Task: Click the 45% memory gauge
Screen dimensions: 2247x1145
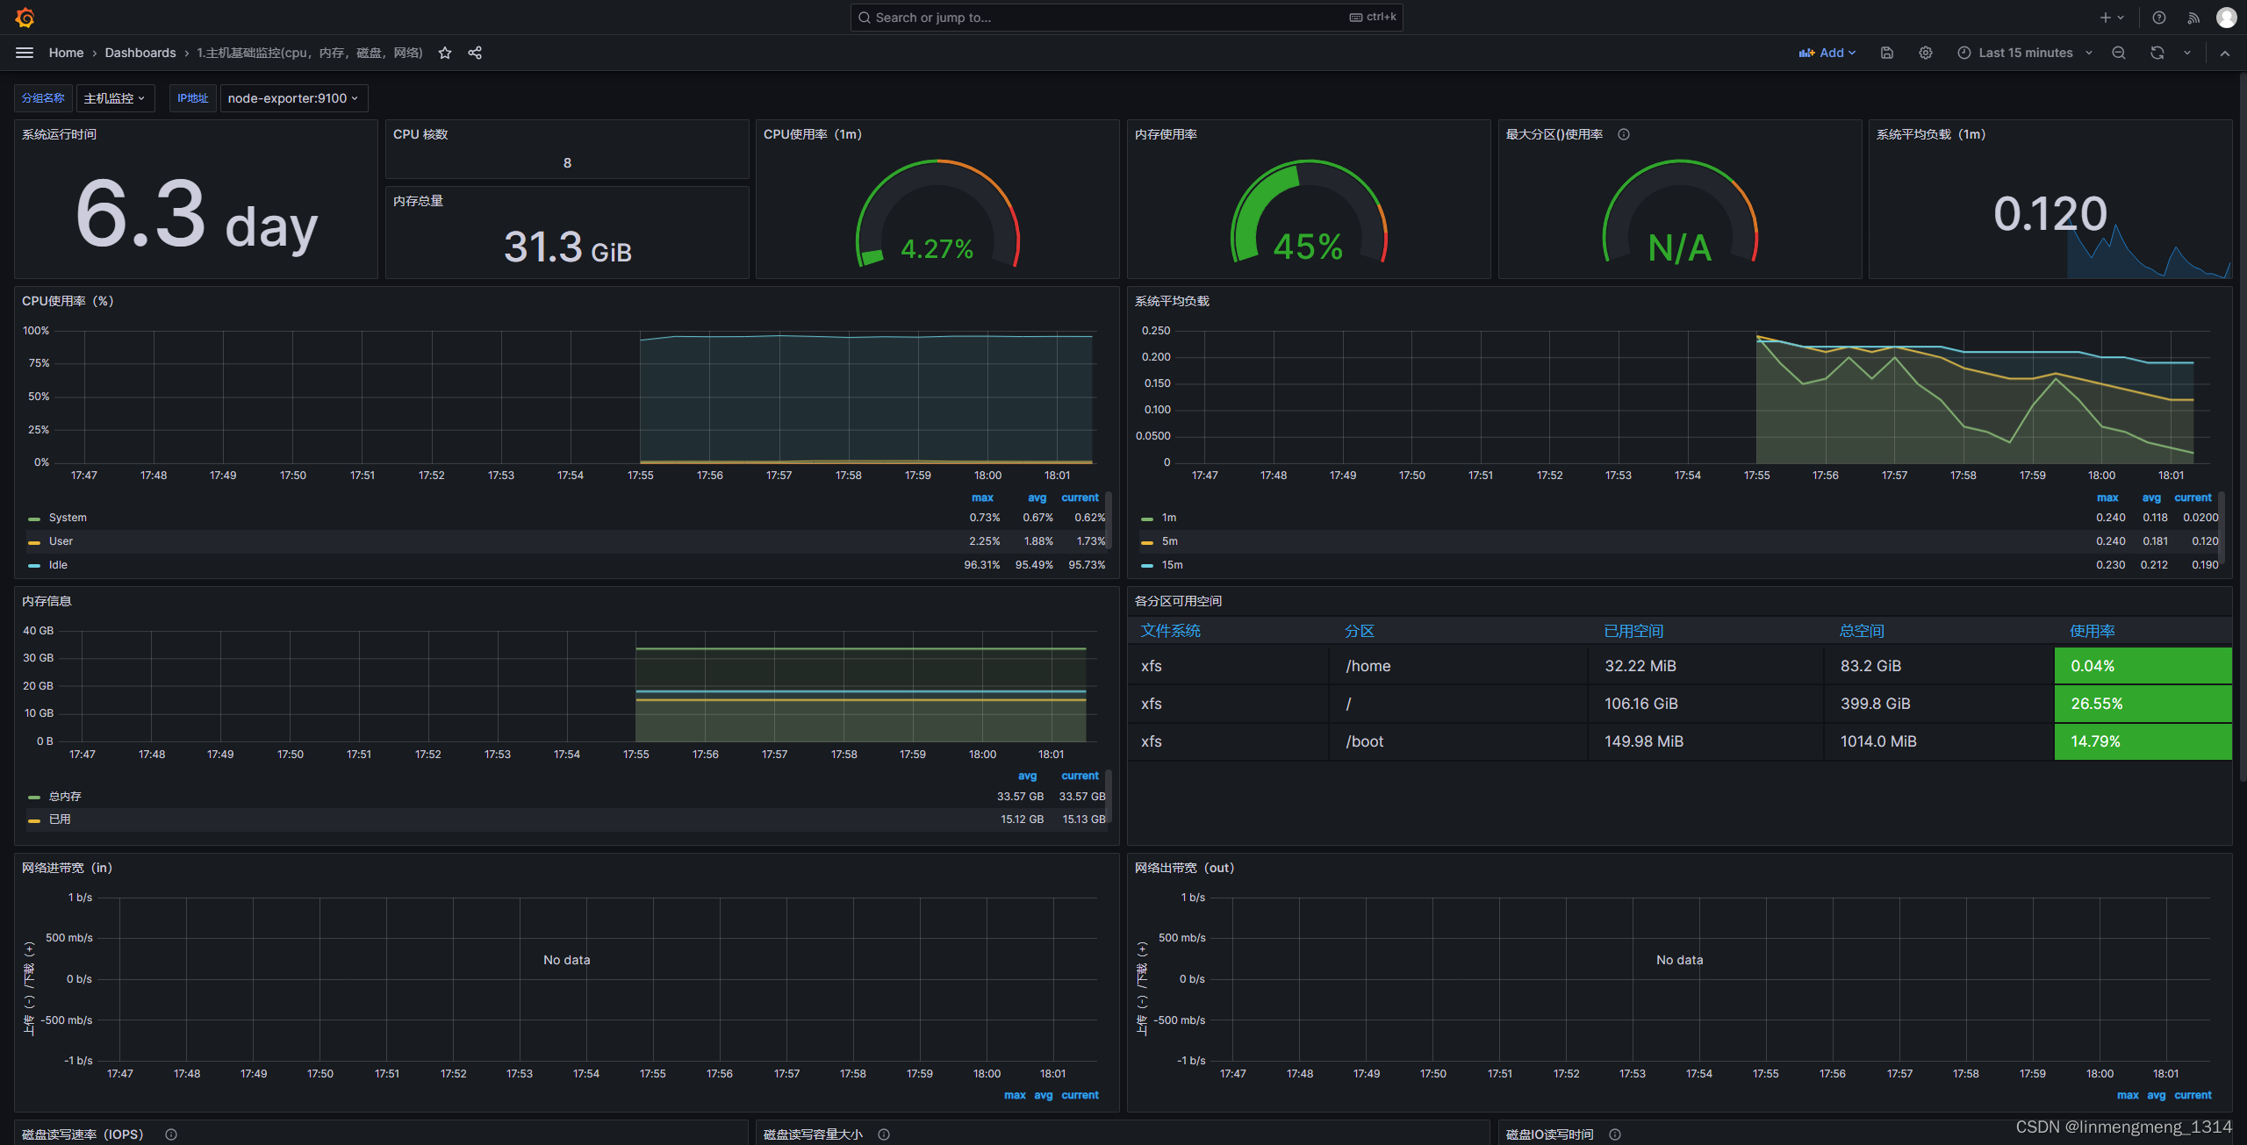Action: [x=1308, y=212]
